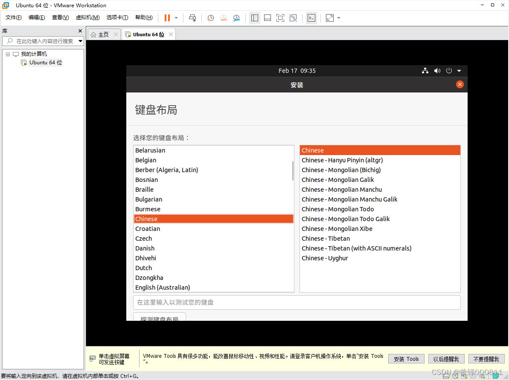Click the teal message icon in status bar
This screenshot has height=380, width=509.
pos(495,376)
